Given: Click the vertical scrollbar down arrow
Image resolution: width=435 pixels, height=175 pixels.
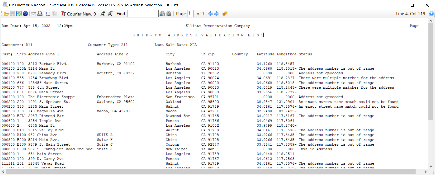Looking at the screenshot, I should coord(431,166).
